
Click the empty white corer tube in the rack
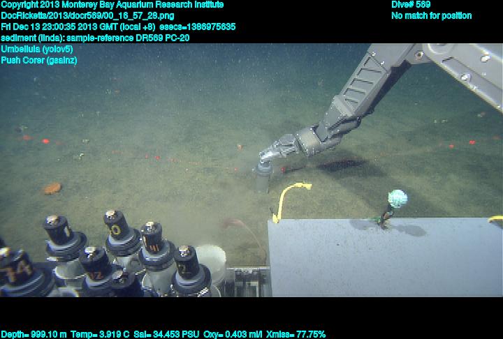click(x=210, y=263)
